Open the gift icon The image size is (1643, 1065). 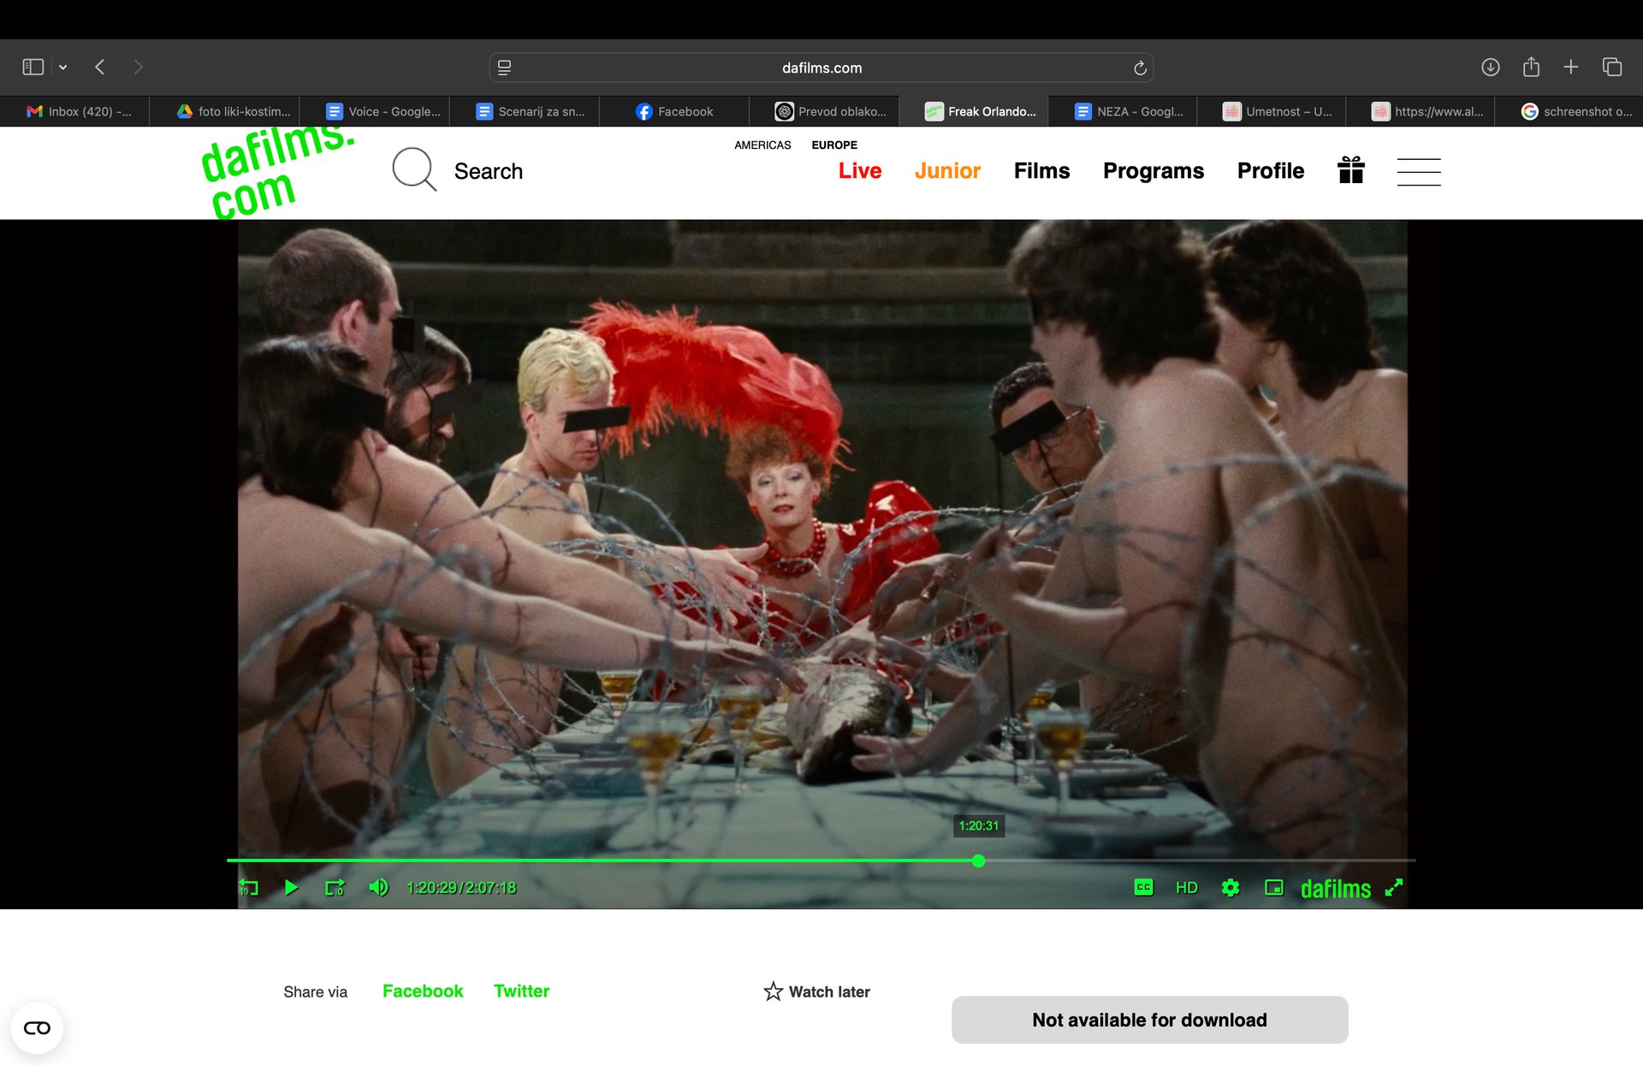pyautogui.click(x=1350, y=170)
